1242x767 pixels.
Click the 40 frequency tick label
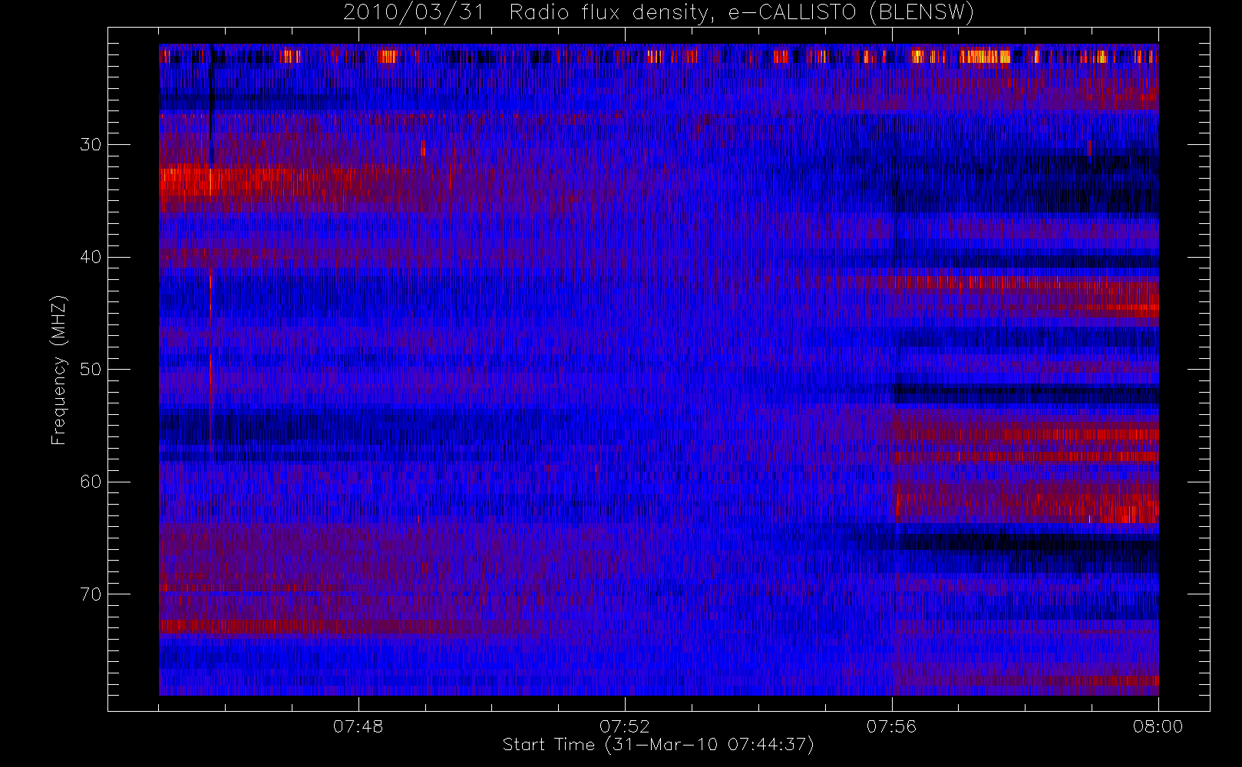click(x=91, y=257)
